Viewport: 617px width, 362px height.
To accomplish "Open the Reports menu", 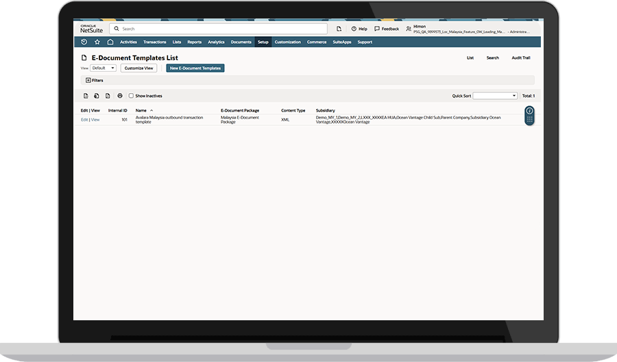I will pyautogui.click(x=195, y=42).
